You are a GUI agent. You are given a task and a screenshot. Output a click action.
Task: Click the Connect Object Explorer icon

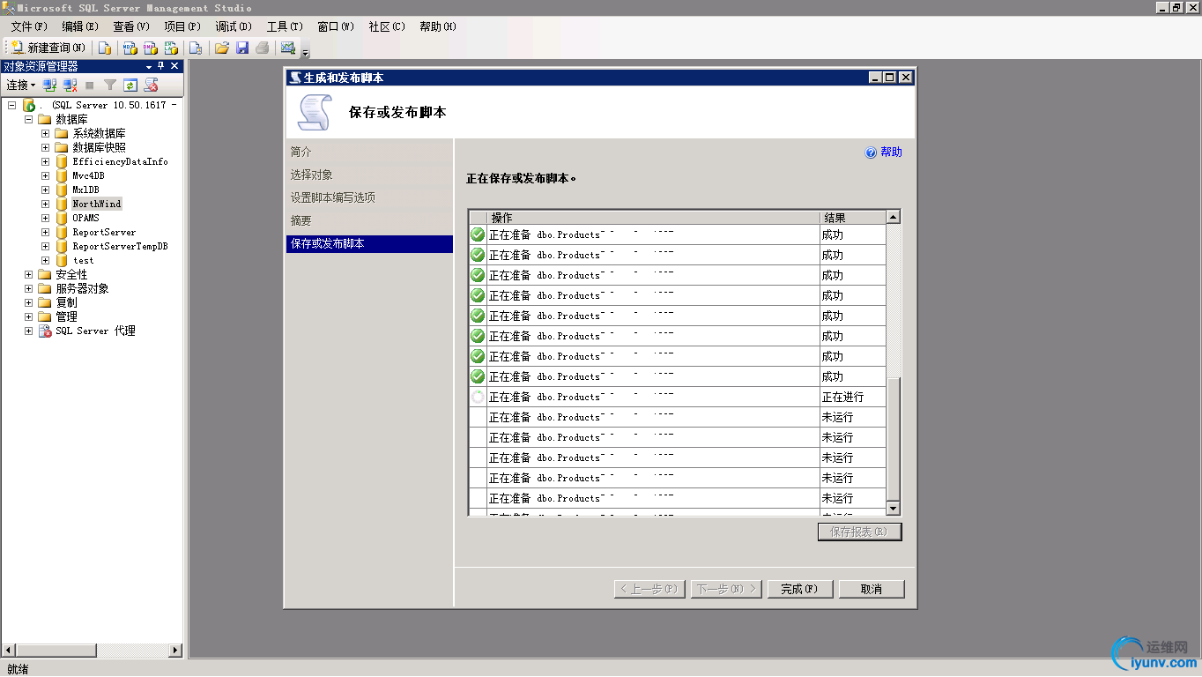(x=49, y=85)
